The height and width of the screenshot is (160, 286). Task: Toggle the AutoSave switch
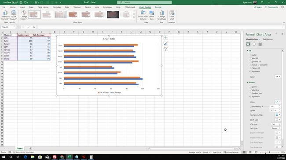[15, 2]
